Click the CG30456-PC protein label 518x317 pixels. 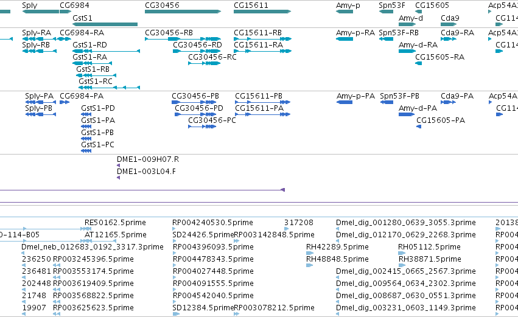point(212,120)
